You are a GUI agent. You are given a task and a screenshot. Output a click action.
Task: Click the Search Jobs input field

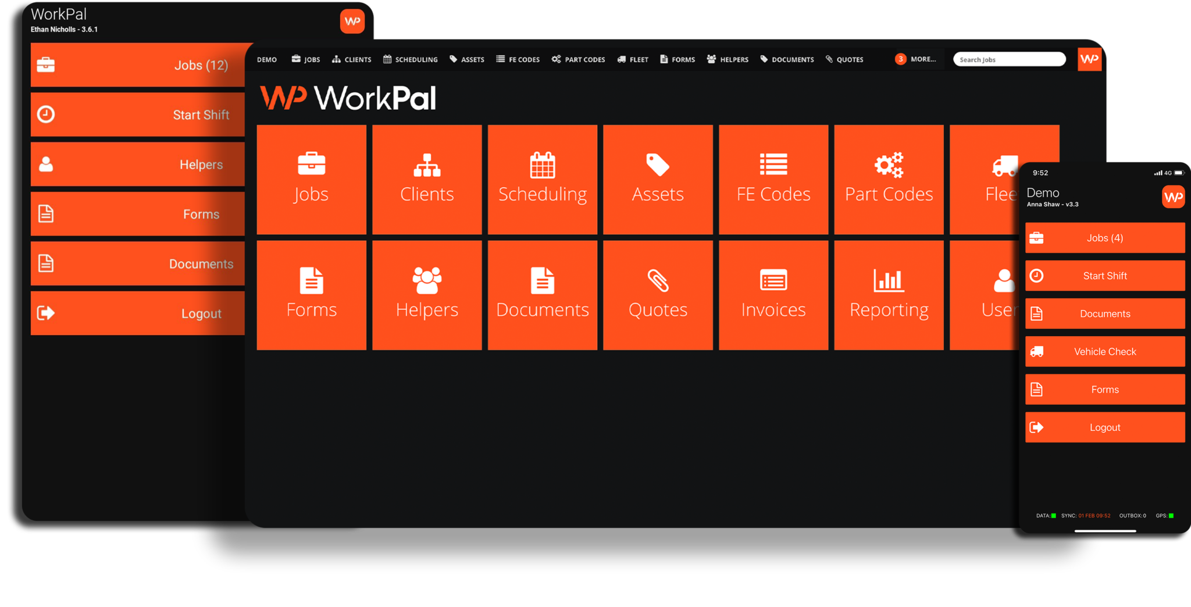(x=1009, y=59)
